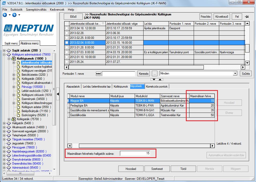
Task: Open the back arrow history dropdown
Action: coord(10,15)
